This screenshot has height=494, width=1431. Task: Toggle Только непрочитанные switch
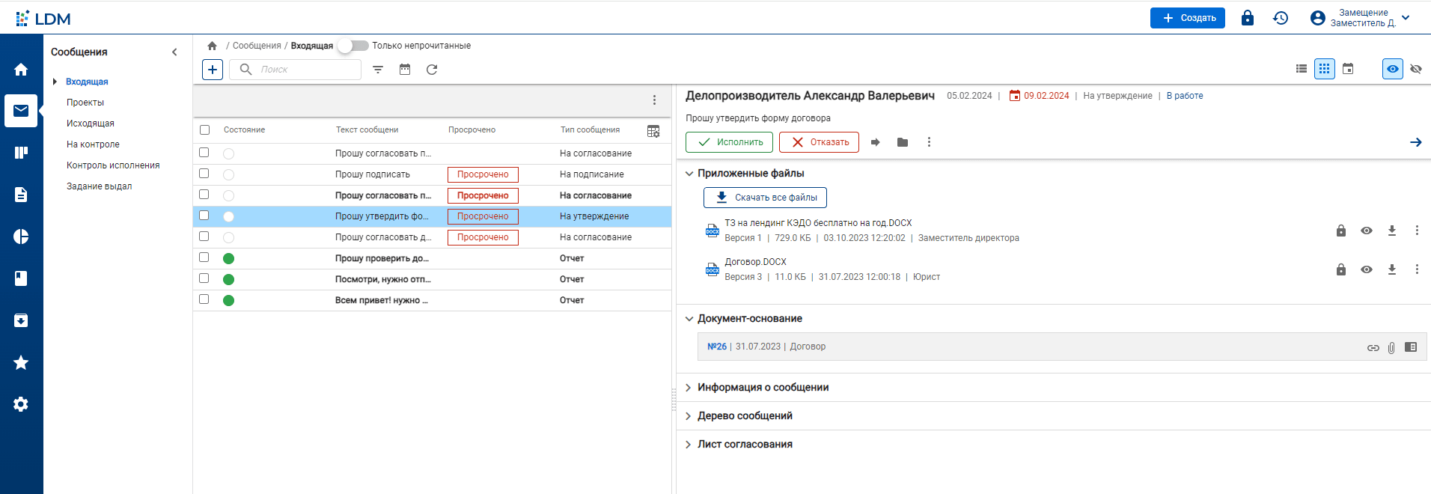coord(353,46)
